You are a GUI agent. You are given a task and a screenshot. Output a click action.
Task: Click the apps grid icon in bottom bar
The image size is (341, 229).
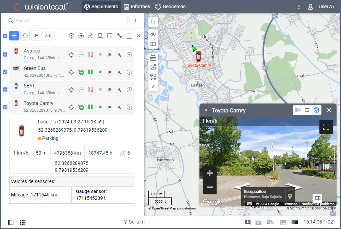coord(22,222)
